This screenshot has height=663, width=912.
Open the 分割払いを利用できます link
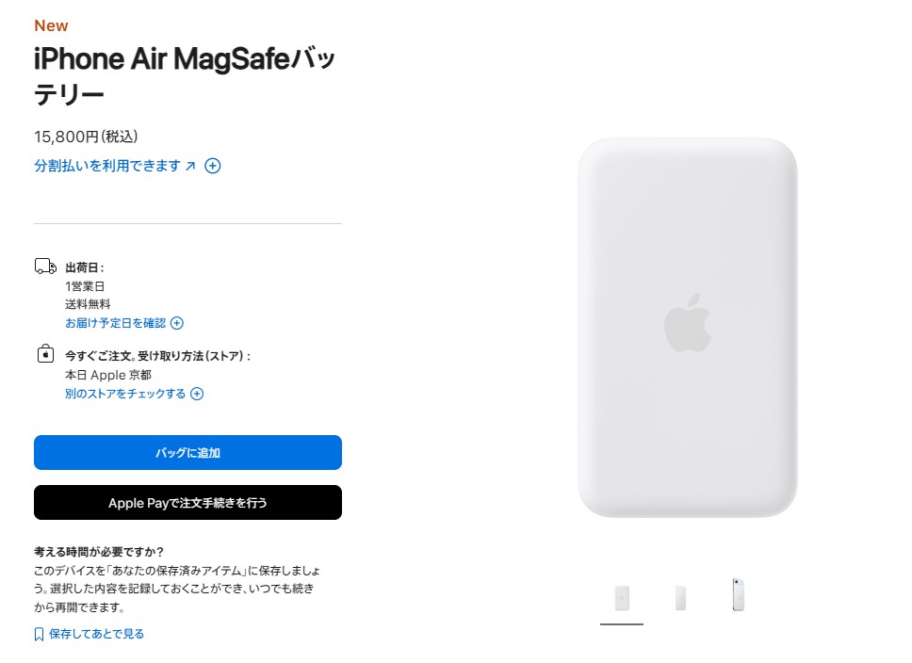click(107, 166)
